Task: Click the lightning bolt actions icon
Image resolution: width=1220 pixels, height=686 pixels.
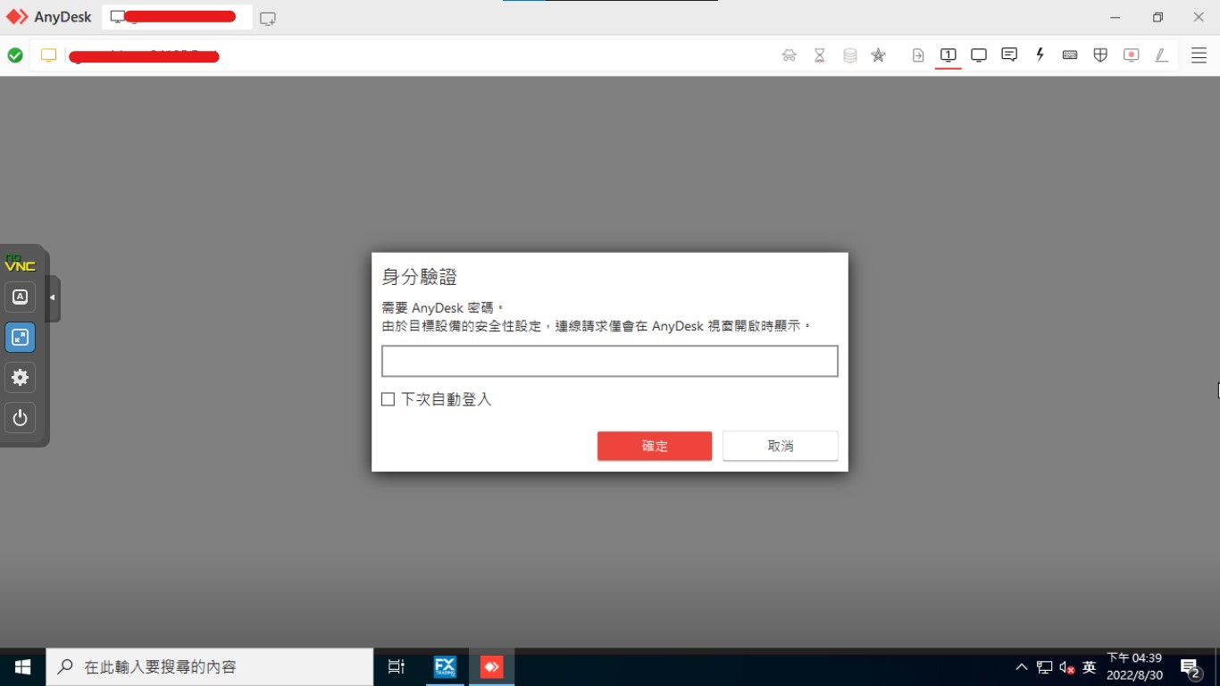Action: tap(1040, 55)
